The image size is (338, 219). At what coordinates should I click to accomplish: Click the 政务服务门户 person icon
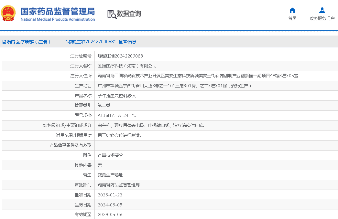tap(322, 10)
